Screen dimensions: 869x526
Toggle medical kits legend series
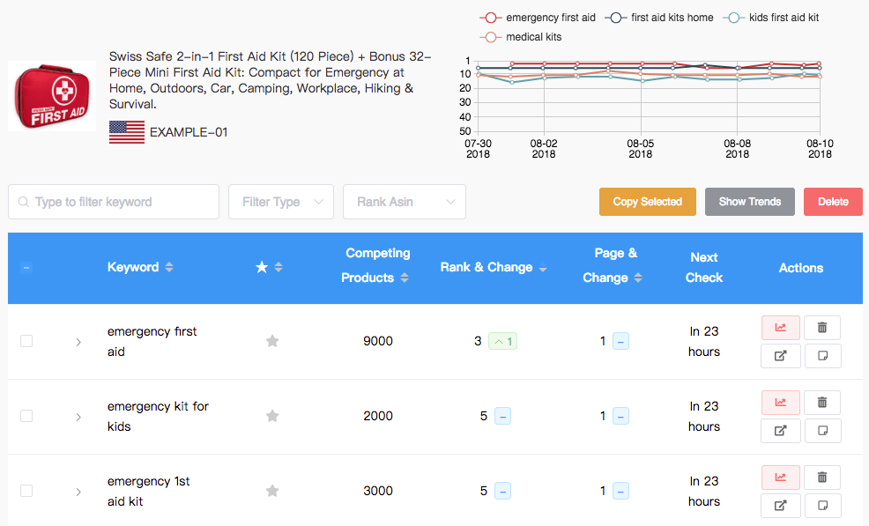point(520,37)
